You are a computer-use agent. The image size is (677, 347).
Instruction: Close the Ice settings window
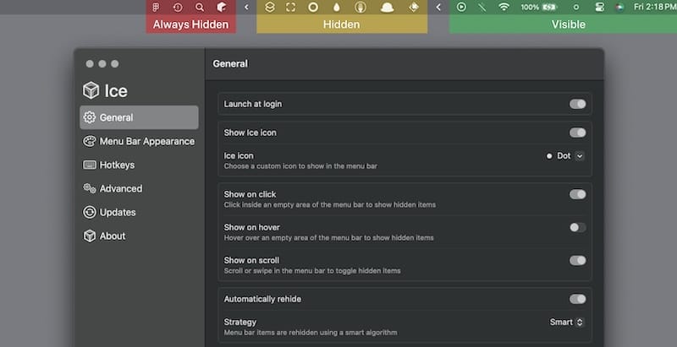click(90, 63)
